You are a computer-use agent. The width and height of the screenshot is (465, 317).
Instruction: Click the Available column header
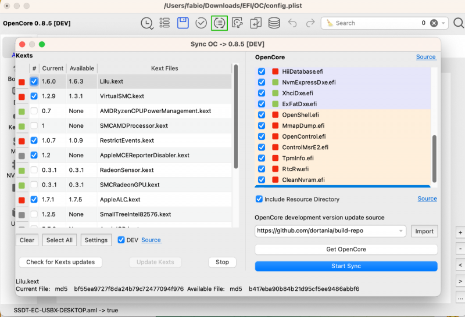(x=81, y=69)
